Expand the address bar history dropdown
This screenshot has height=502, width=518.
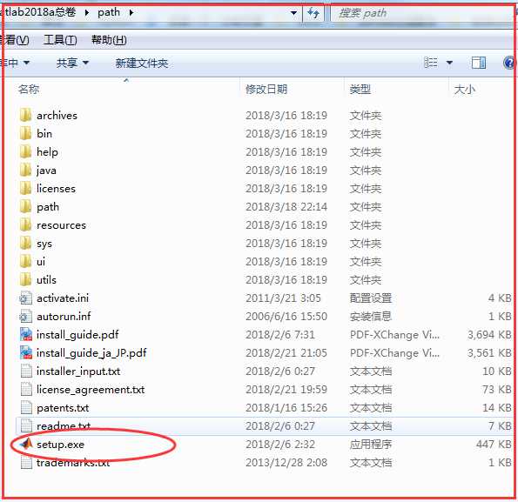click(293, 13)
